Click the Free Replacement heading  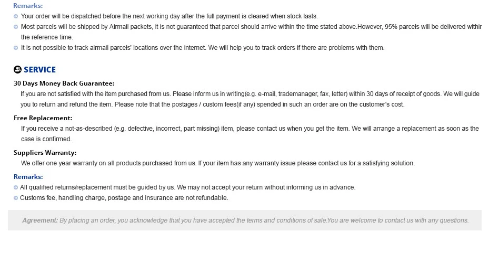43,118
